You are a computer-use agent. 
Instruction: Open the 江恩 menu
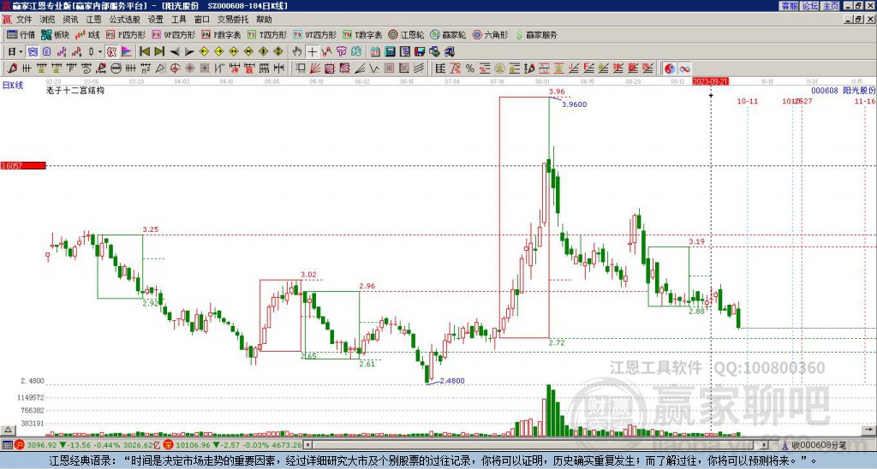pos(93,20)
